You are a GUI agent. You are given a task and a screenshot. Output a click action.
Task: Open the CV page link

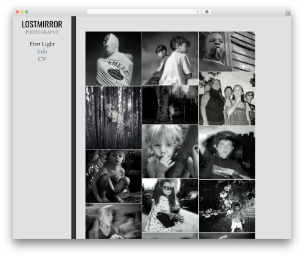[42, 59]
